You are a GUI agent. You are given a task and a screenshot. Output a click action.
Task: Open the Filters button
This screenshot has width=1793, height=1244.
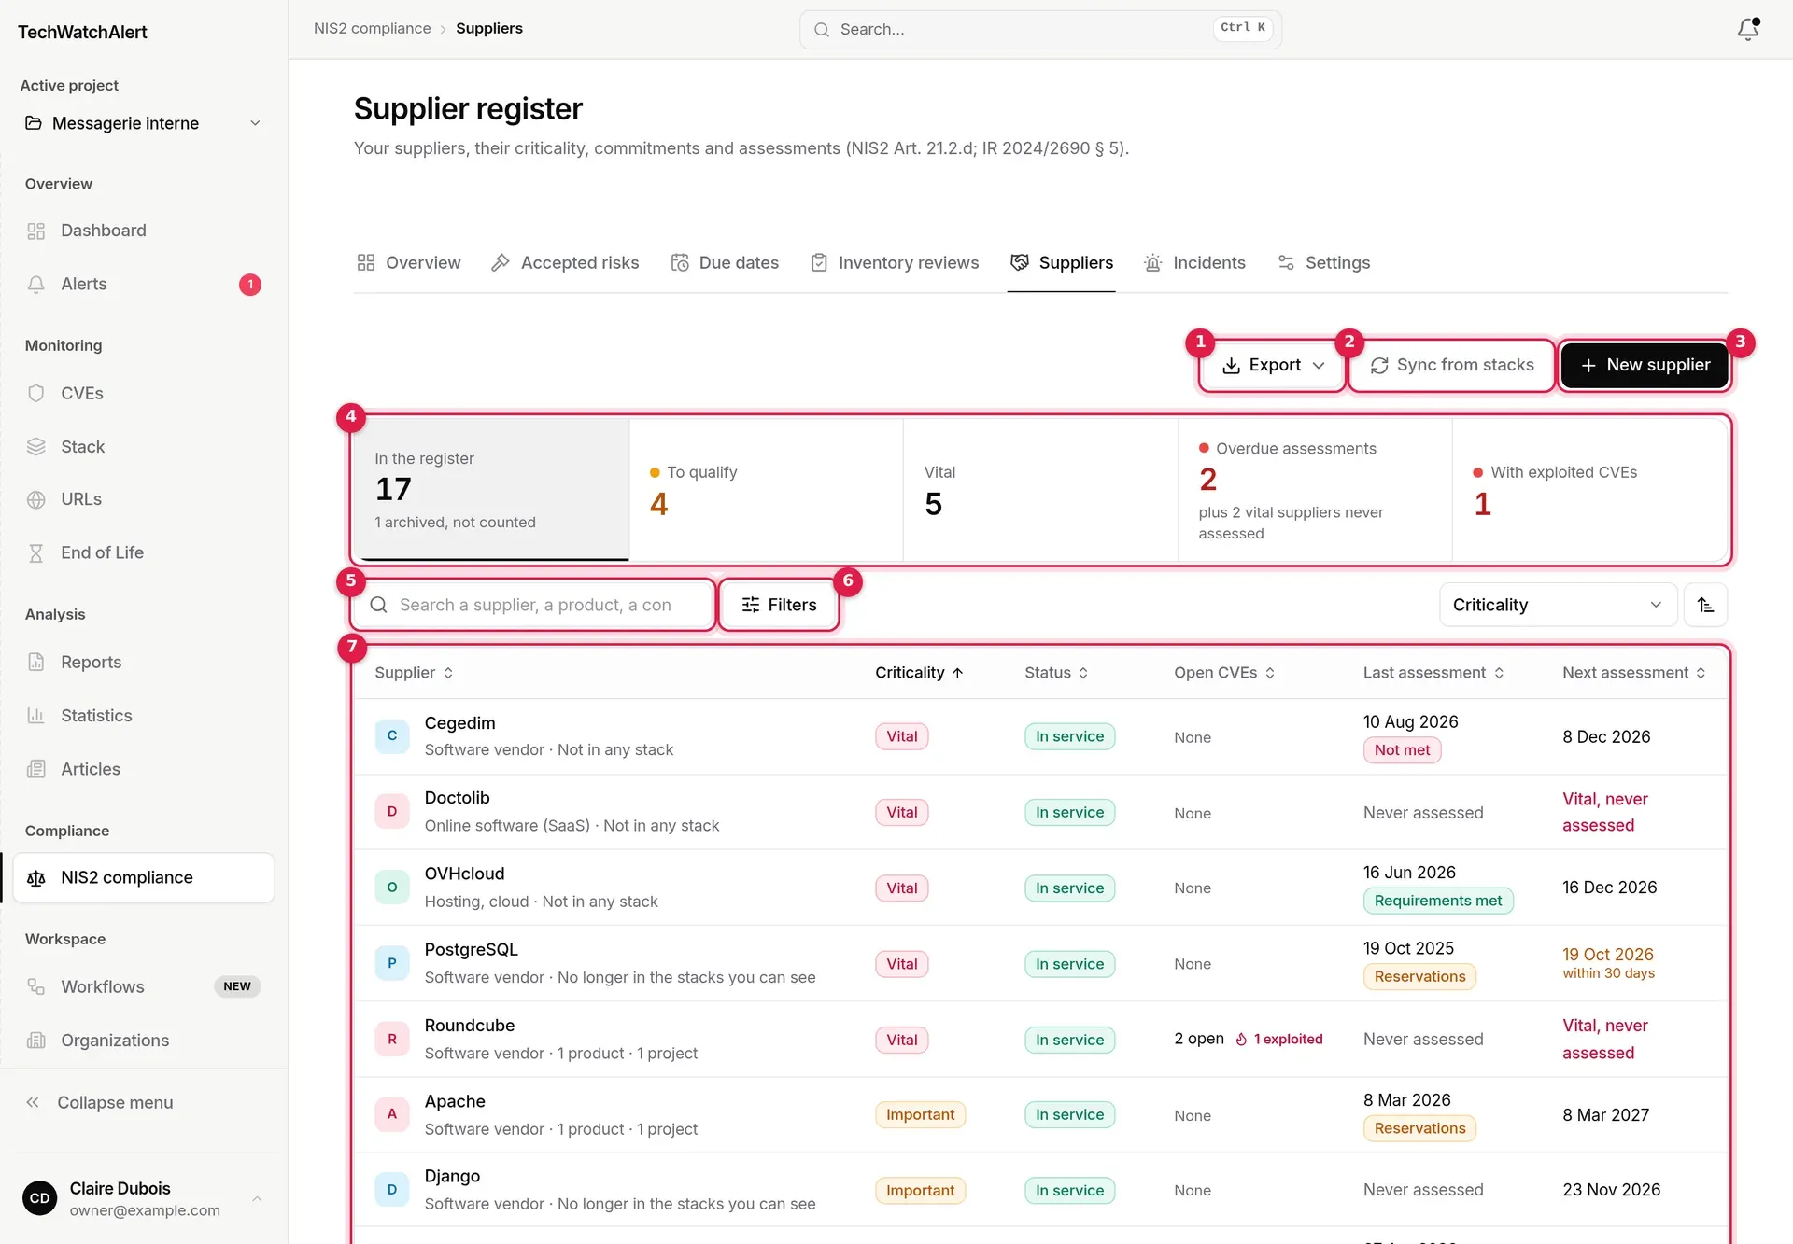(x=779, y=605)
